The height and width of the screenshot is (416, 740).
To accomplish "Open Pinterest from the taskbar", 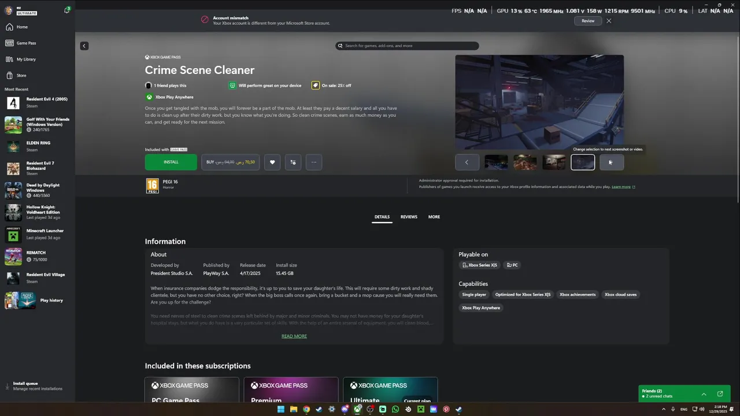I will tap(446, 409).
